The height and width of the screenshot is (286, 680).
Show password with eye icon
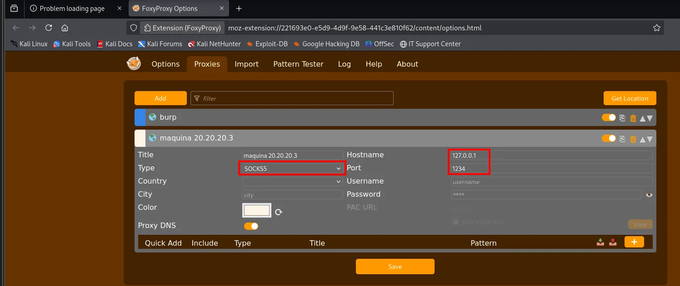(649, 195)
